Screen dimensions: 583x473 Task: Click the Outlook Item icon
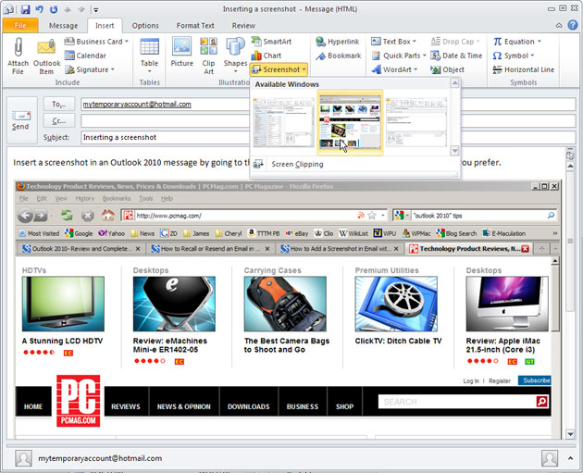(47, 51)
